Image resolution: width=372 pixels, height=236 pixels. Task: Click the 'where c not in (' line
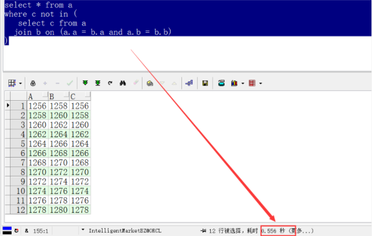point(41,14)
